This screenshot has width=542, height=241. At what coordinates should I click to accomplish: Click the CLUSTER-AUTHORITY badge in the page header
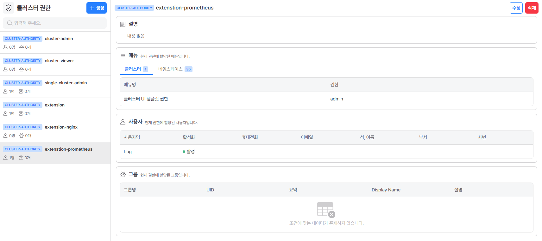(134, 8)
